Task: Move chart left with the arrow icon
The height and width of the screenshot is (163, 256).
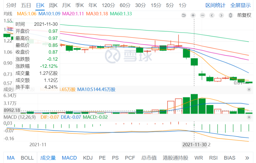Action: coord(212,15)
